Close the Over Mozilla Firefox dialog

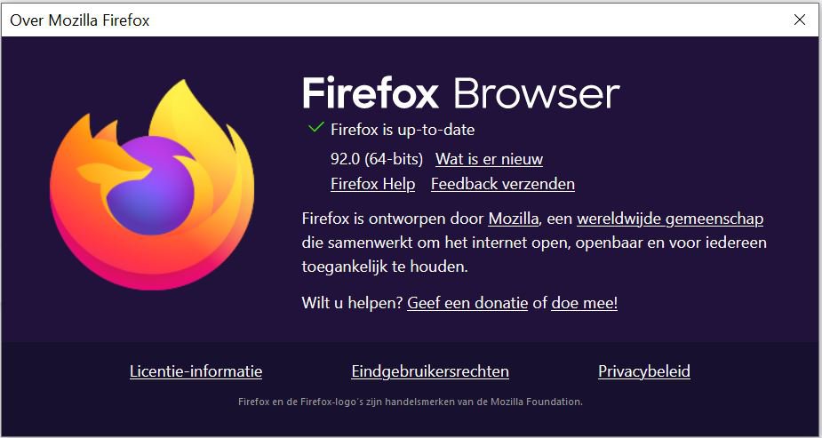(800, 20)
